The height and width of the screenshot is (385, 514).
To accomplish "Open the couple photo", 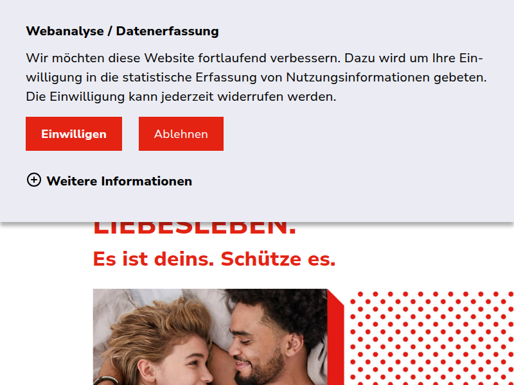I will (210, 337).
